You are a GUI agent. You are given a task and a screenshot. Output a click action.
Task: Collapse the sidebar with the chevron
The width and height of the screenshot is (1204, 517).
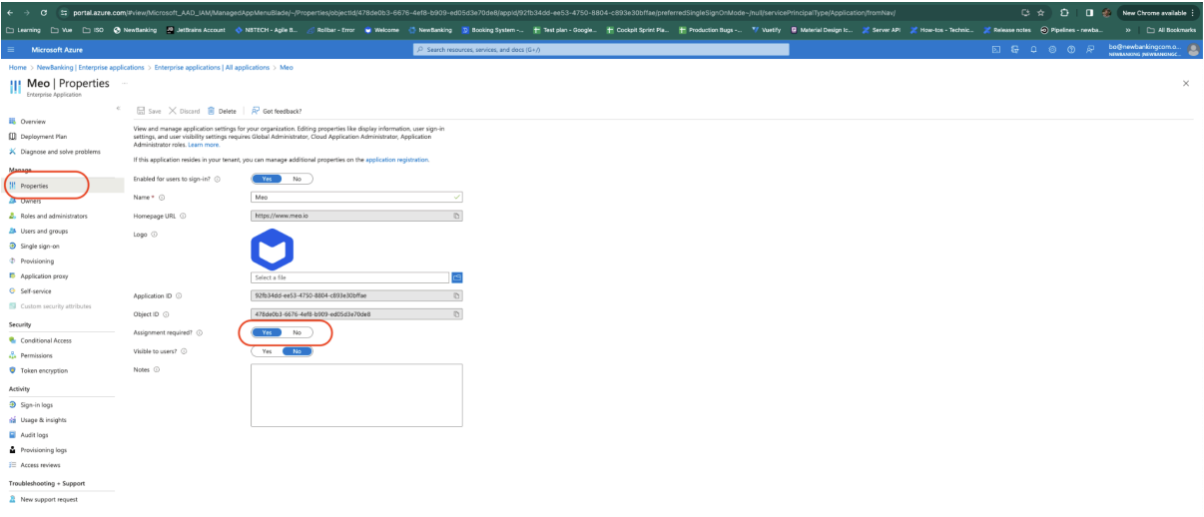pos(118,108)
